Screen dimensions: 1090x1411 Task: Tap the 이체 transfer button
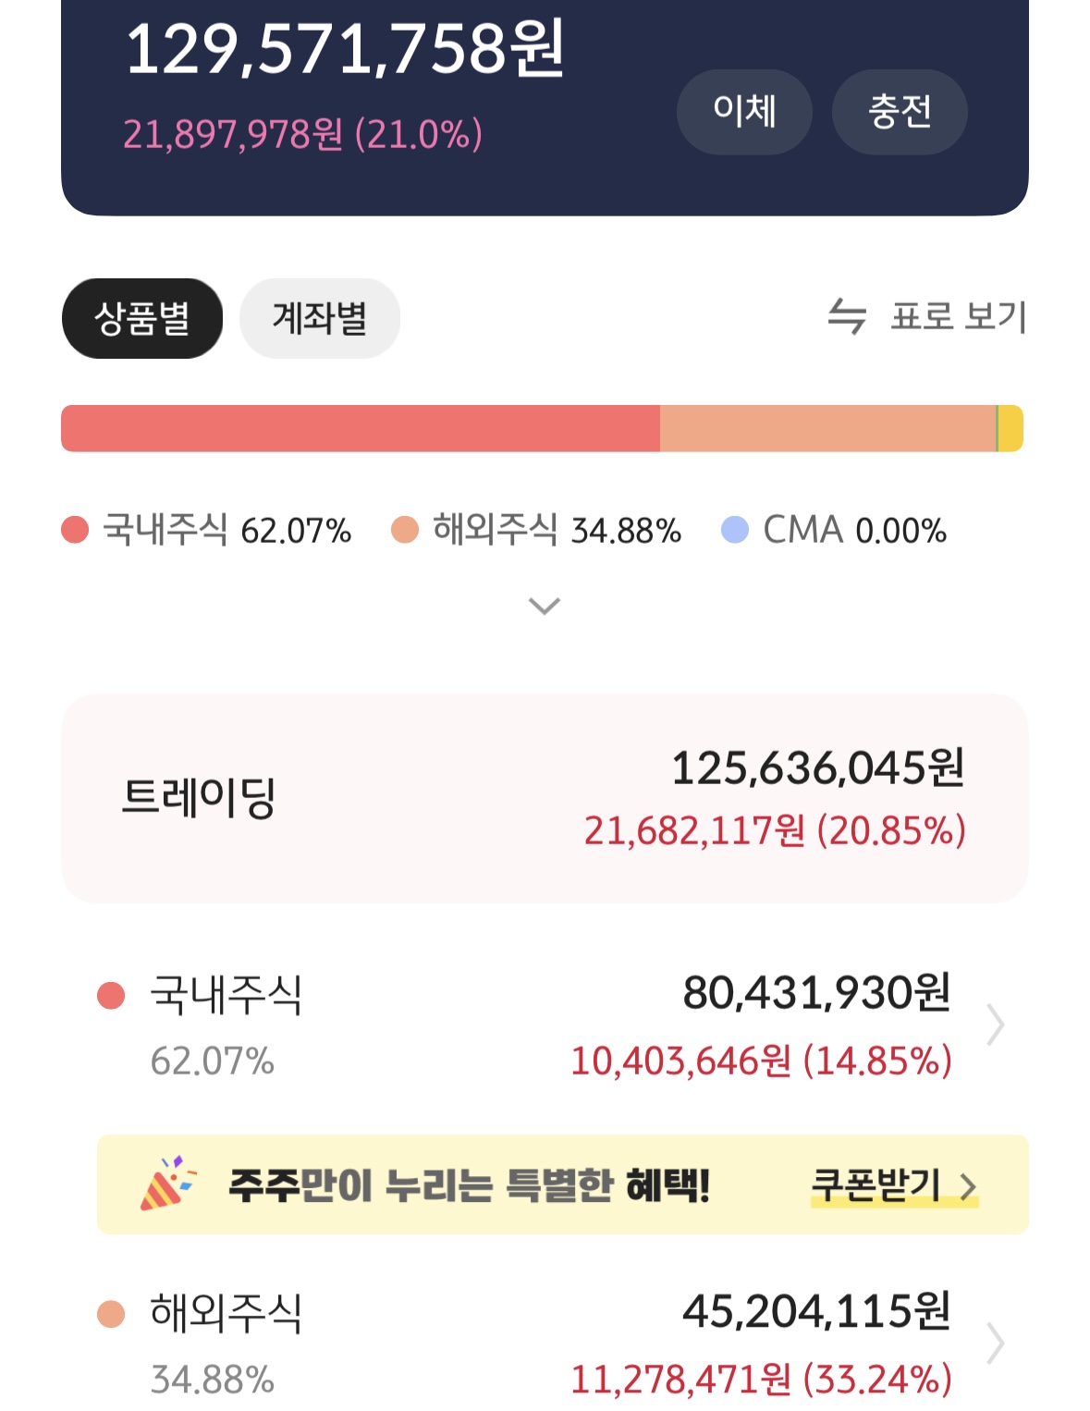(744, 112)
